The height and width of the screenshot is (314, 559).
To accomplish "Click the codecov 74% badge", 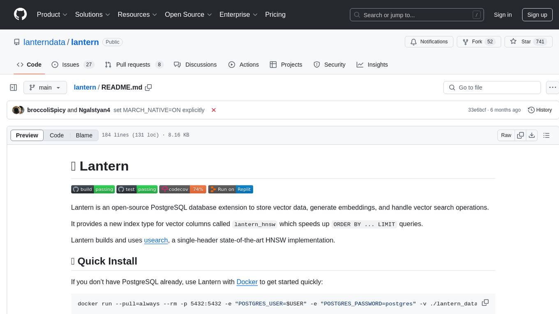I will [183, 189].
